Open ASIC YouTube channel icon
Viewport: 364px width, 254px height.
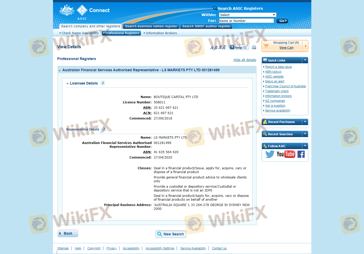(286, 154)
